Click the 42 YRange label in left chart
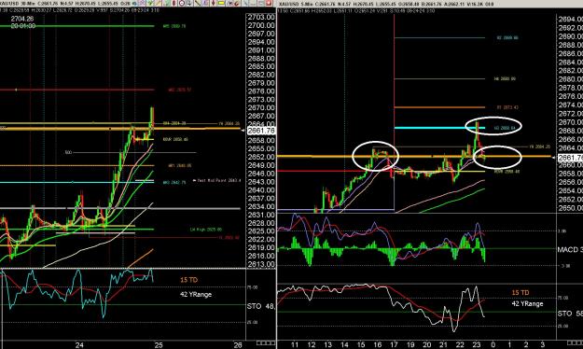This screenshot has height=349, width=583. point(196,294)
